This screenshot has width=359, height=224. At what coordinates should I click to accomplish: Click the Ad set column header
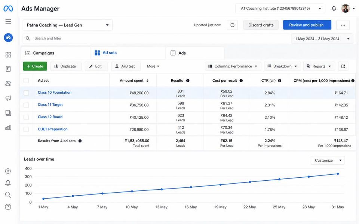pos(43,81)
